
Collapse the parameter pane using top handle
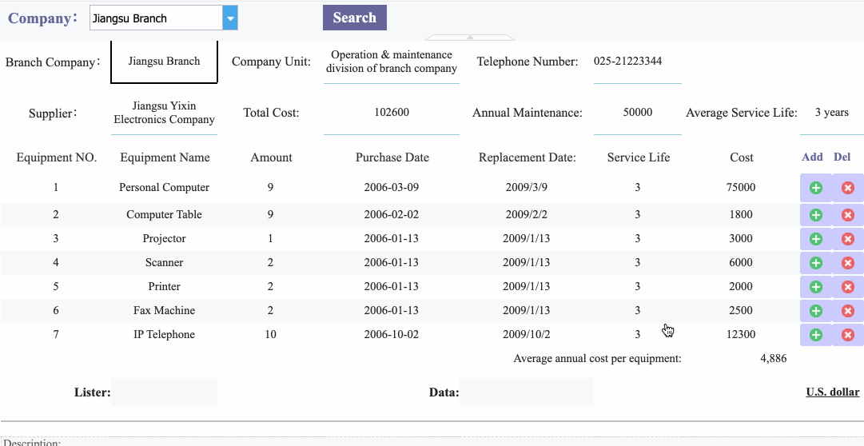[470, 38]
